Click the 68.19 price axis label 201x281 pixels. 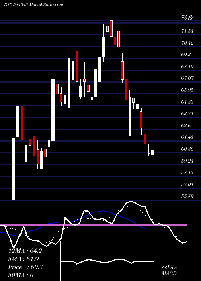pyautogui.click(x=188, y=67)
